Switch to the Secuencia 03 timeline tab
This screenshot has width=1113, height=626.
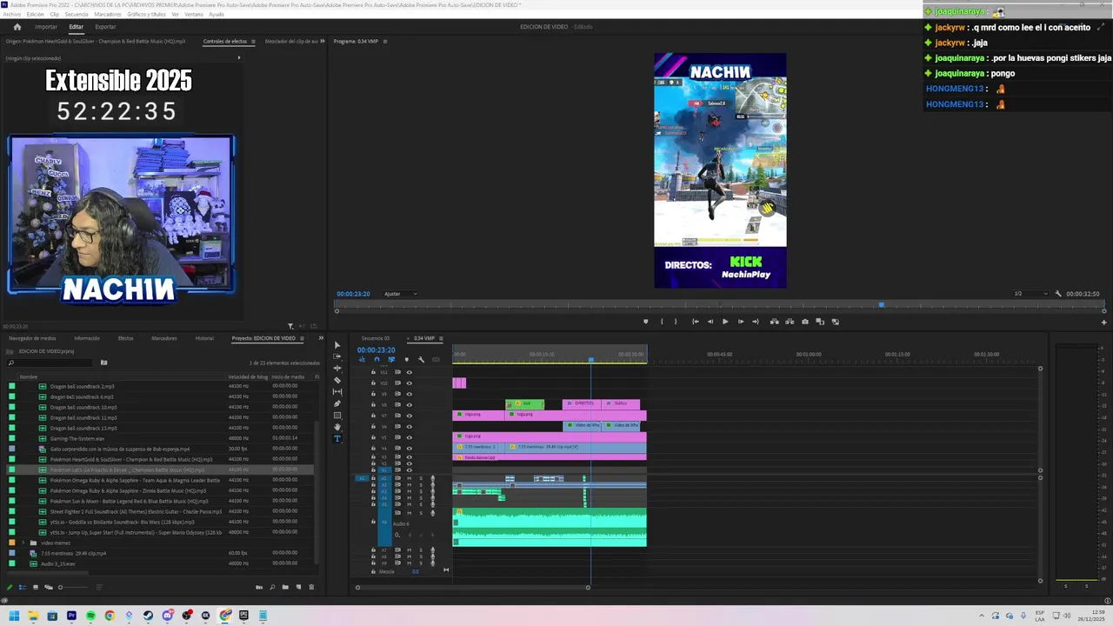[x=376, y=338]
